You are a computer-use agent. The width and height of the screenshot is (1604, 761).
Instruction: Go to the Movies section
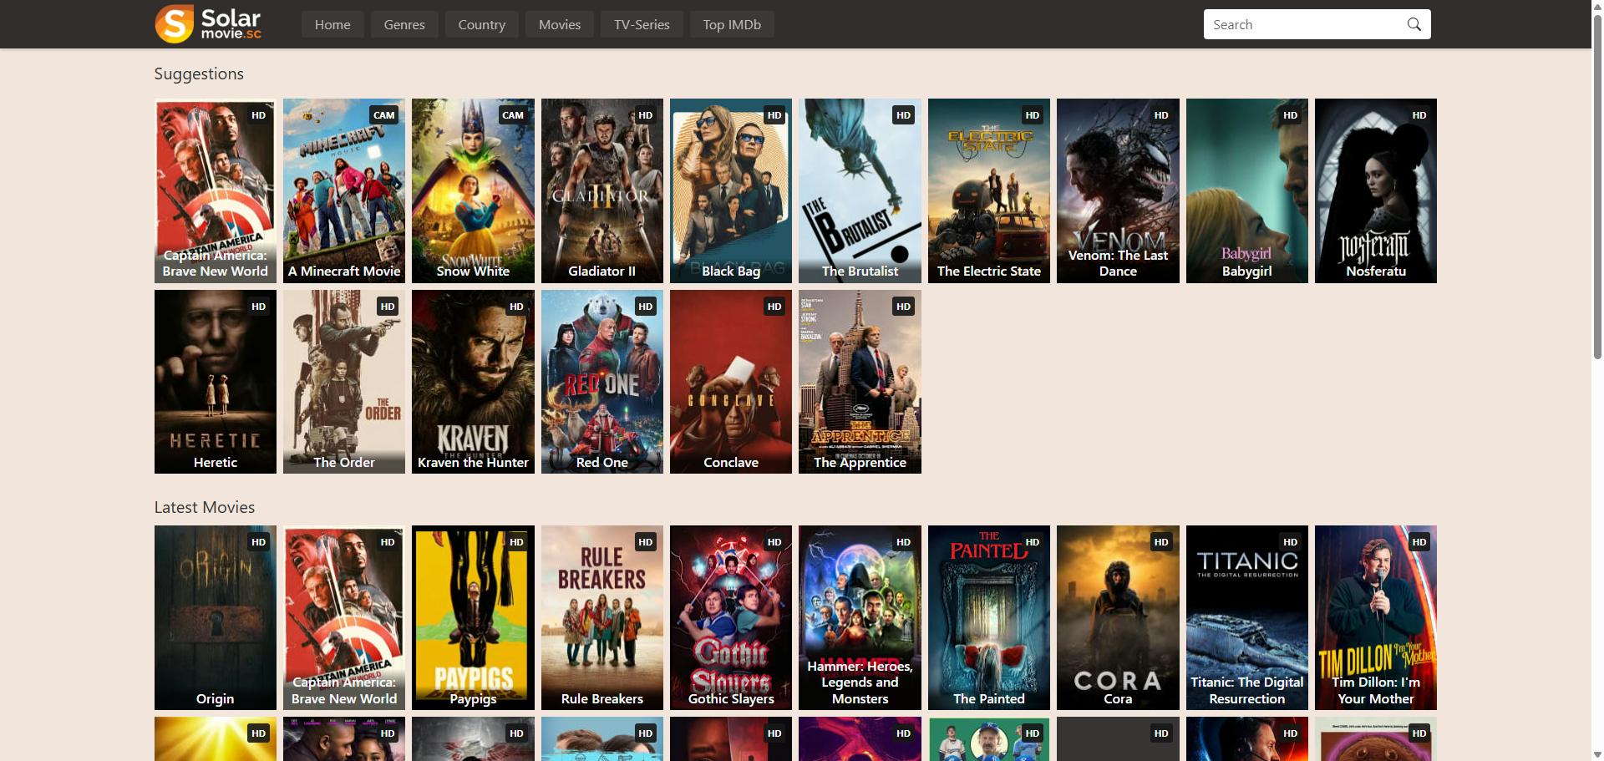coord(560,24)
